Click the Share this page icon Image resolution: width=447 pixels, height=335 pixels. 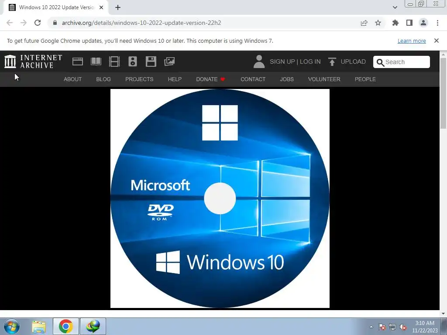point(364,23)
